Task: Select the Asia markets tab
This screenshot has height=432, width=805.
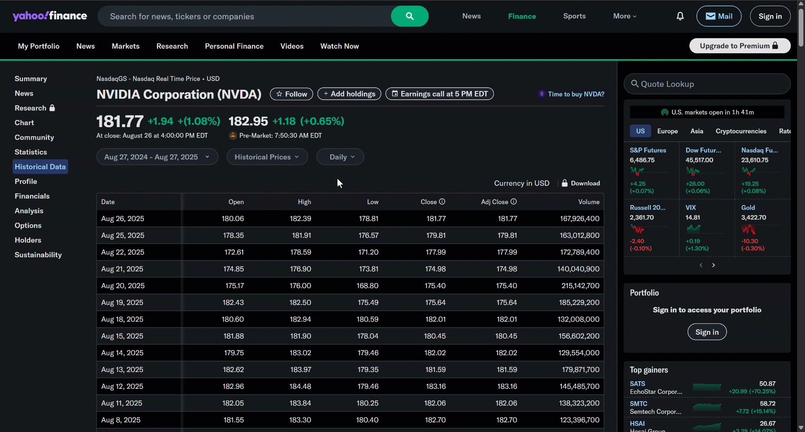Action: [x=697, y=131]
